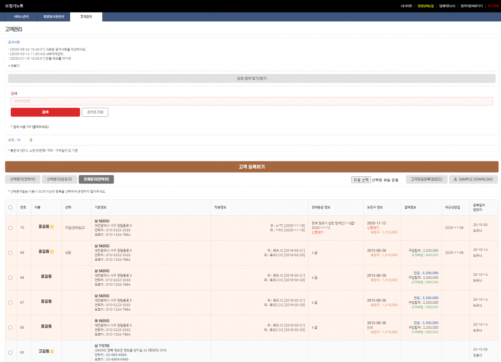Click the 검색어입력 search input field

click(x=250, y=101)
